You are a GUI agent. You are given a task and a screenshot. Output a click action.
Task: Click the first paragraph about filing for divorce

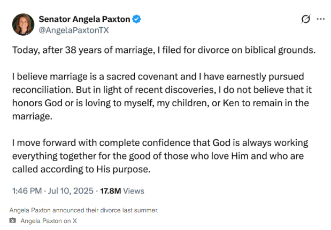coord(164,51)
